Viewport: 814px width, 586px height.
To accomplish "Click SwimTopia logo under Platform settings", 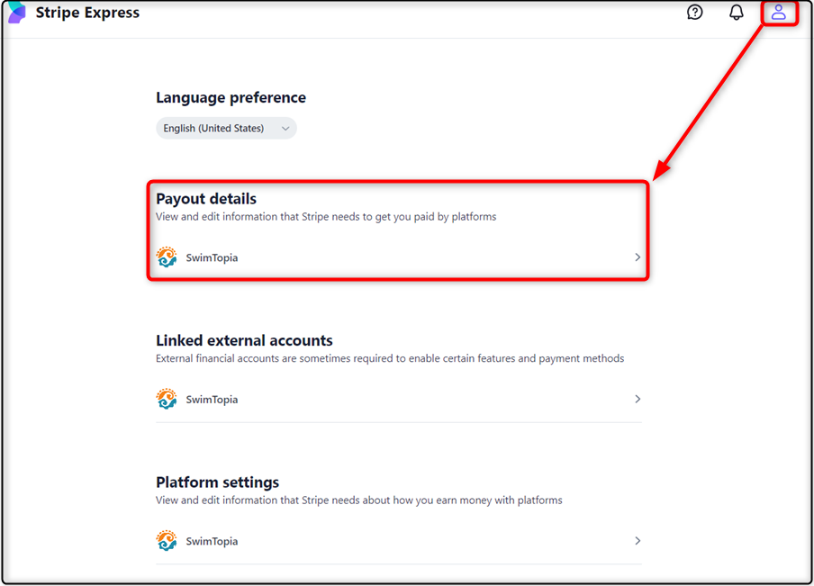I will tap(167, 540).
